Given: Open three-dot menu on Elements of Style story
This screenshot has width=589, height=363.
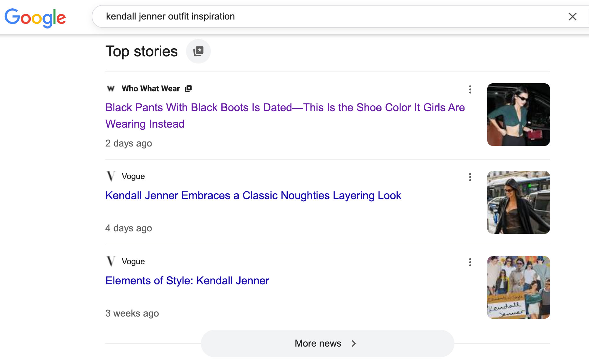Looking at the screenshot, I should tap(470, 262).
